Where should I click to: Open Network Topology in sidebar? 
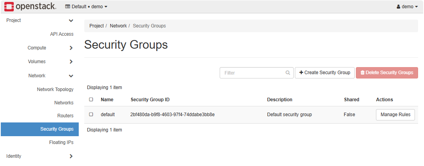(55, 89)
